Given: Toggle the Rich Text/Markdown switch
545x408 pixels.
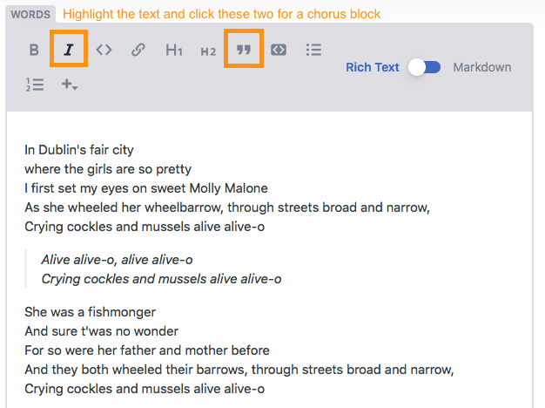Looking at the screenshot, I should click(424, 67).
